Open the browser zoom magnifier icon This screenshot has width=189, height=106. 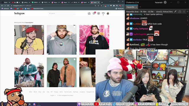95,6
